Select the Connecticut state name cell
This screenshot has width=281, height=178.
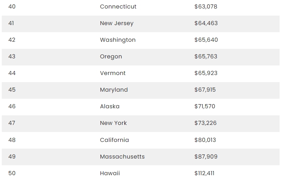point(118,7)
